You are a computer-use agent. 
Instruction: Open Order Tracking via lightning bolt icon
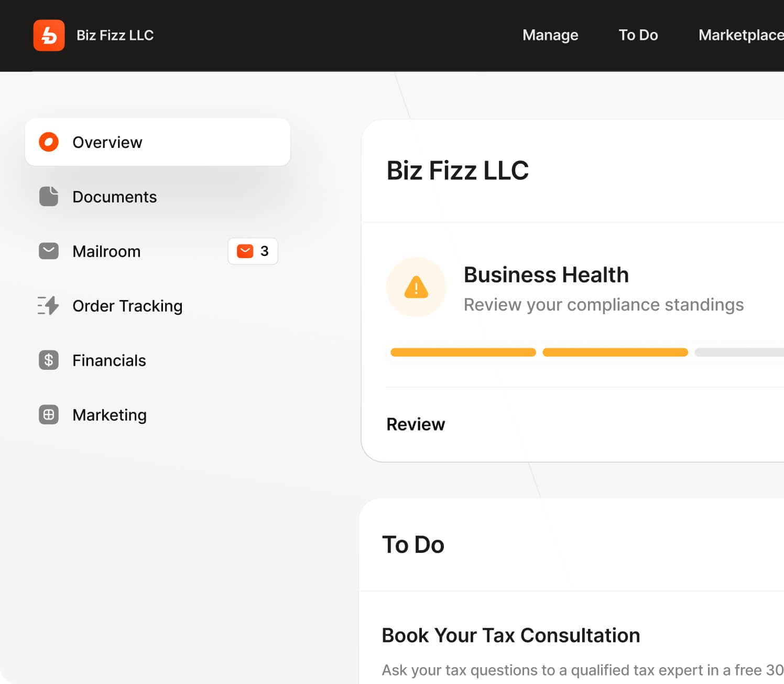pos(49,306)
